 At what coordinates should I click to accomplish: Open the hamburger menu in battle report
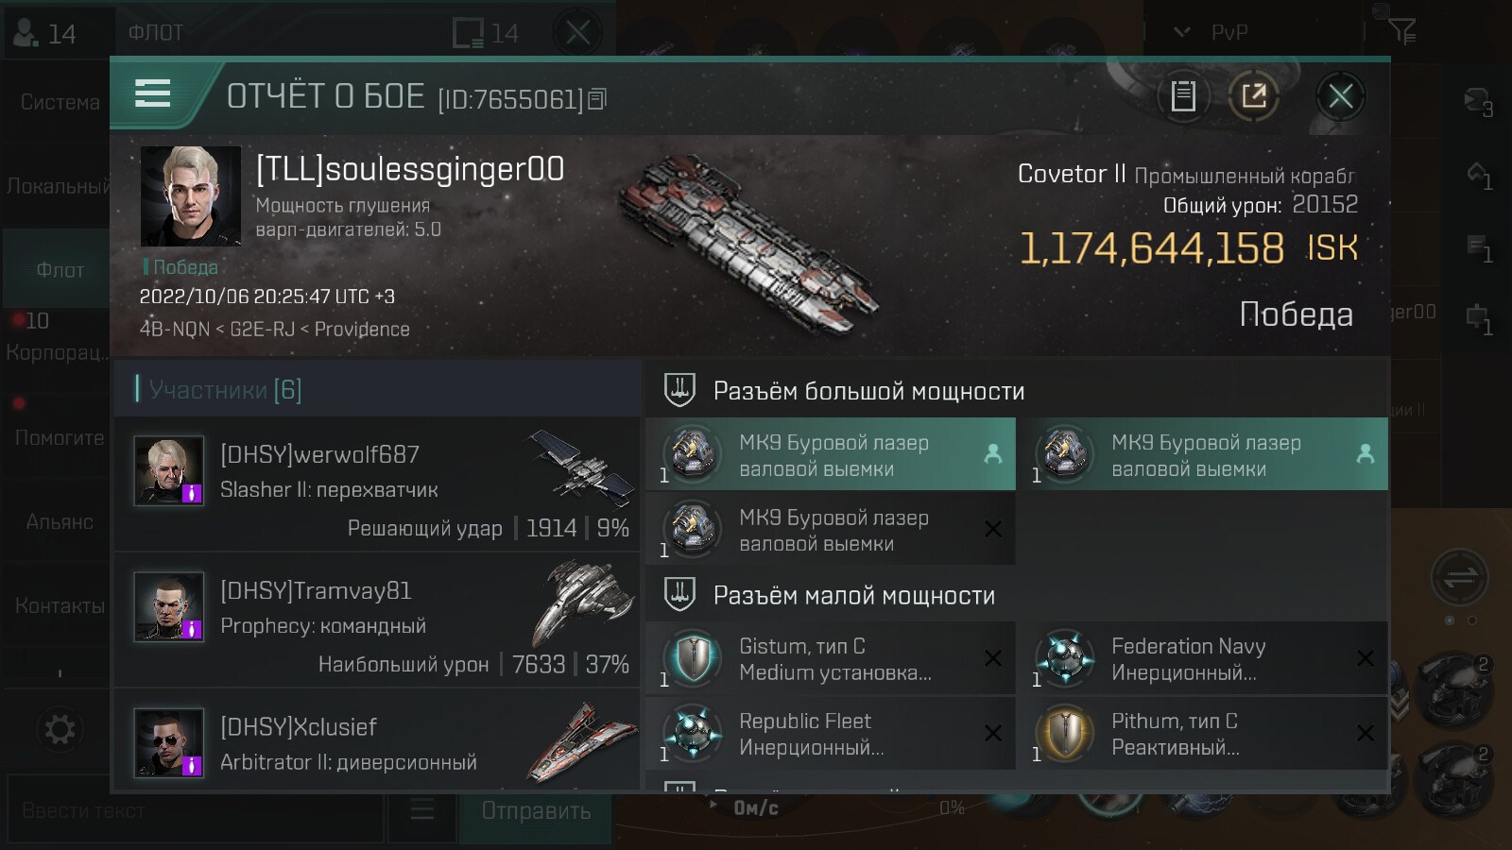153,93
